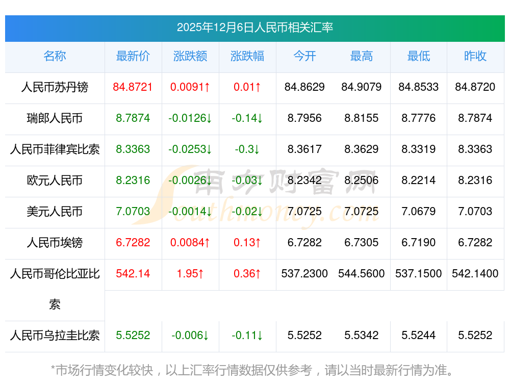The image size is (510, 386).
Task: Click change amount -0.006↓
Action: [190, 336]
